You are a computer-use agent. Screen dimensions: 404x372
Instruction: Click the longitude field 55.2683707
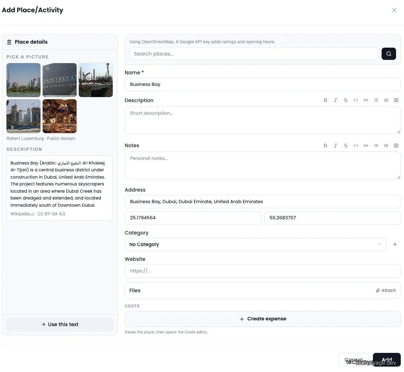332,218
